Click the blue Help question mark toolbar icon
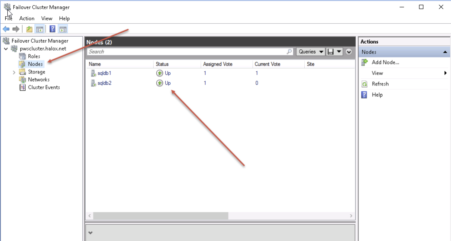This screenshot has height=241, width=451. click(x=52, y=29)
